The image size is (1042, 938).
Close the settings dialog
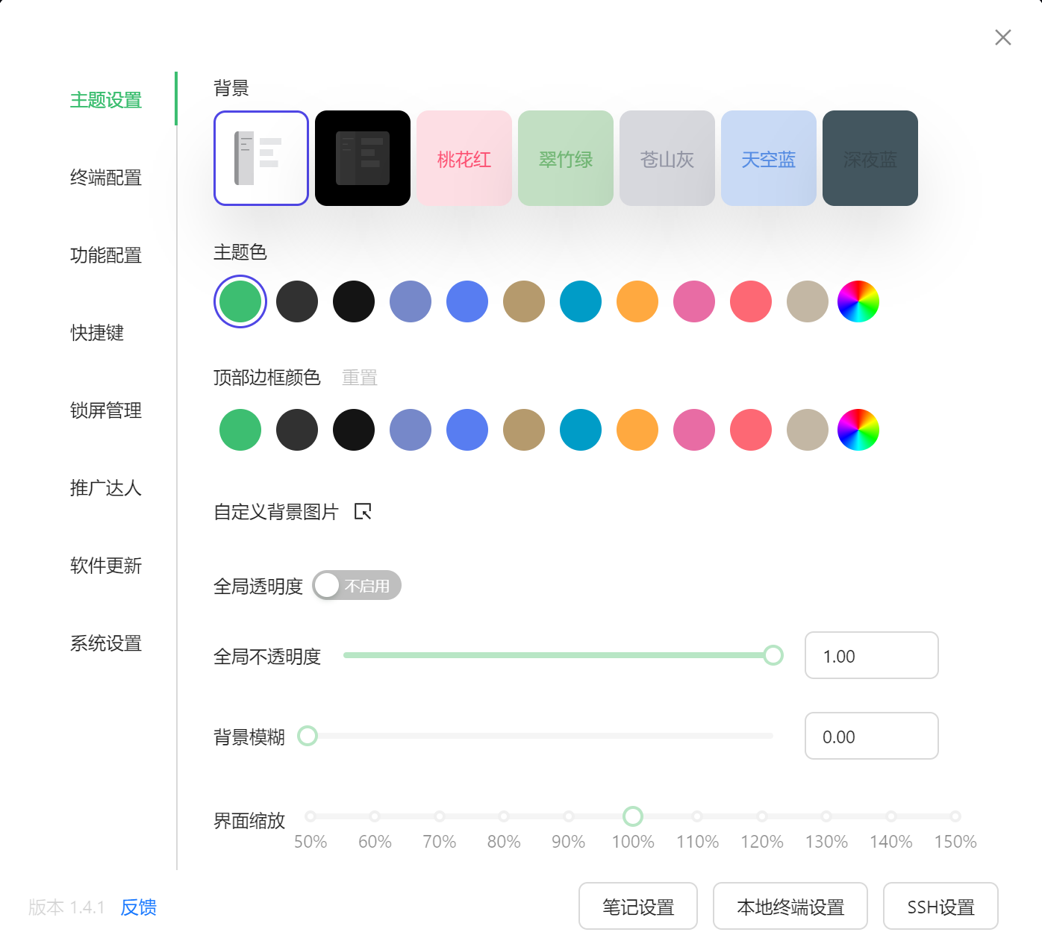1003,37
